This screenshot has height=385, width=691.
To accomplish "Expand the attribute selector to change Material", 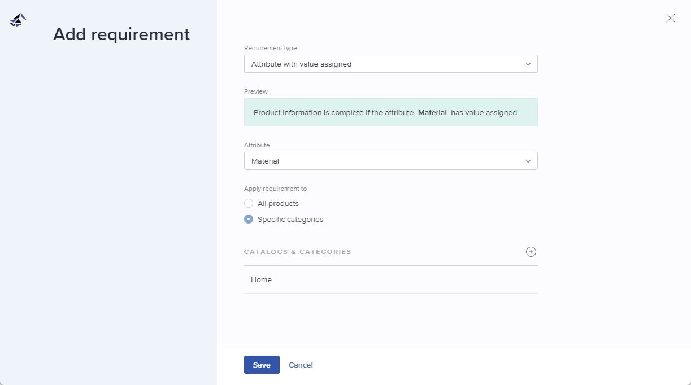I will 528,161.
